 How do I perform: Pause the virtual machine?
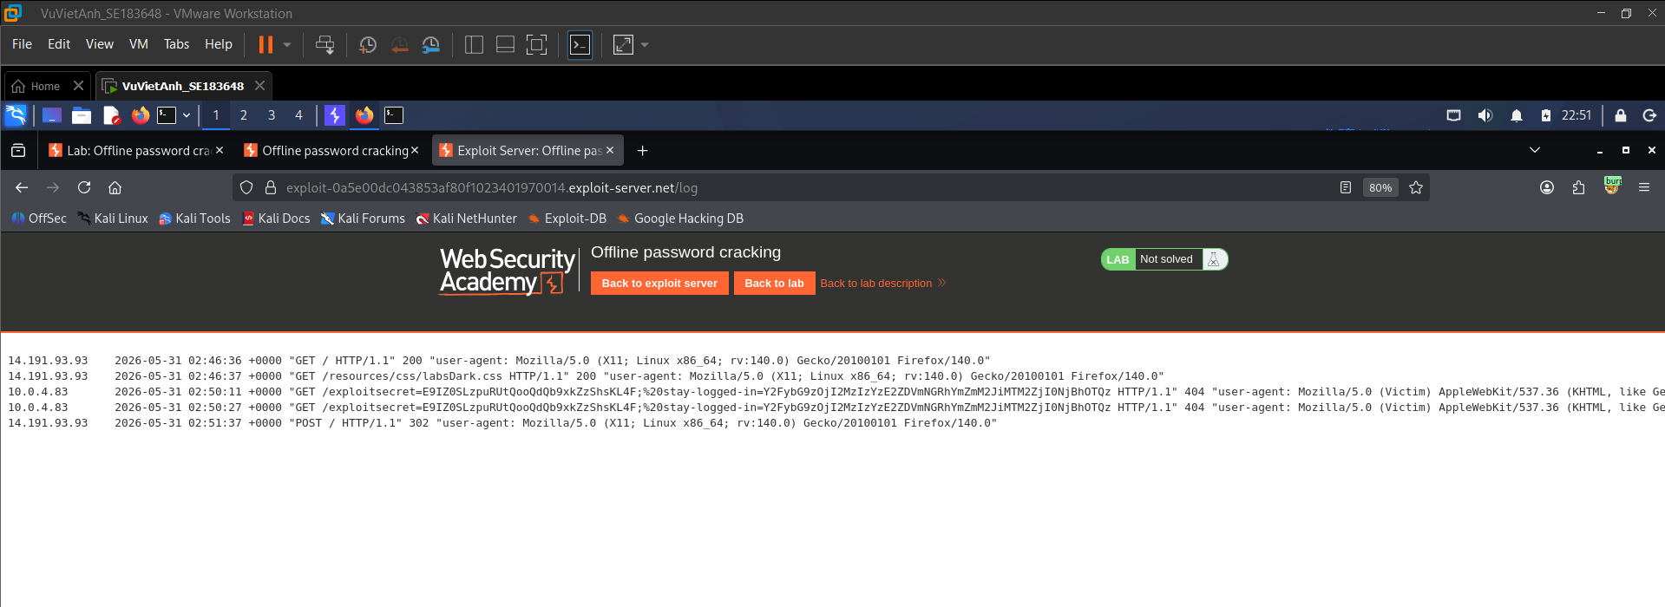pos(265,44)
